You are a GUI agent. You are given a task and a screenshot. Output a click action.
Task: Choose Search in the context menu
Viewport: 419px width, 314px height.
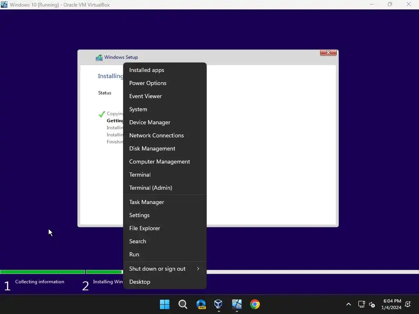coord(165,242)
